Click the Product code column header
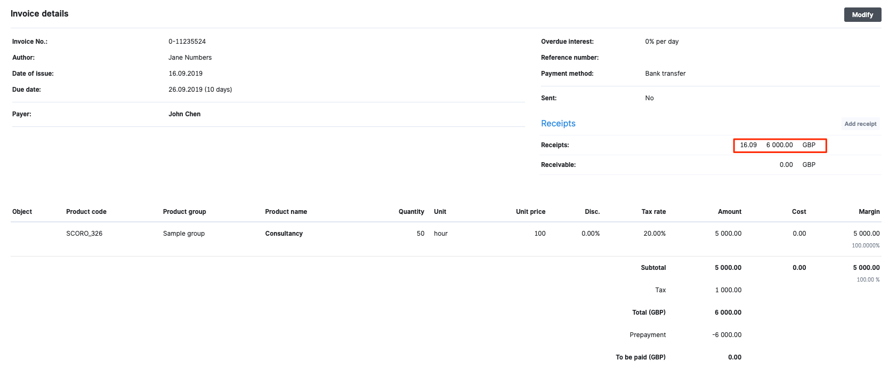The image size is (889, 368). coord(86,212)
